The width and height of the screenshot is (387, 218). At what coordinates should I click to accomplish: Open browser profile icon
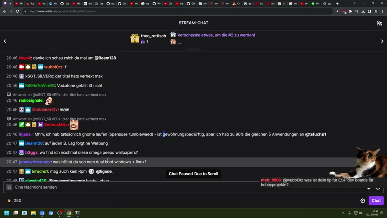[376, 11]
